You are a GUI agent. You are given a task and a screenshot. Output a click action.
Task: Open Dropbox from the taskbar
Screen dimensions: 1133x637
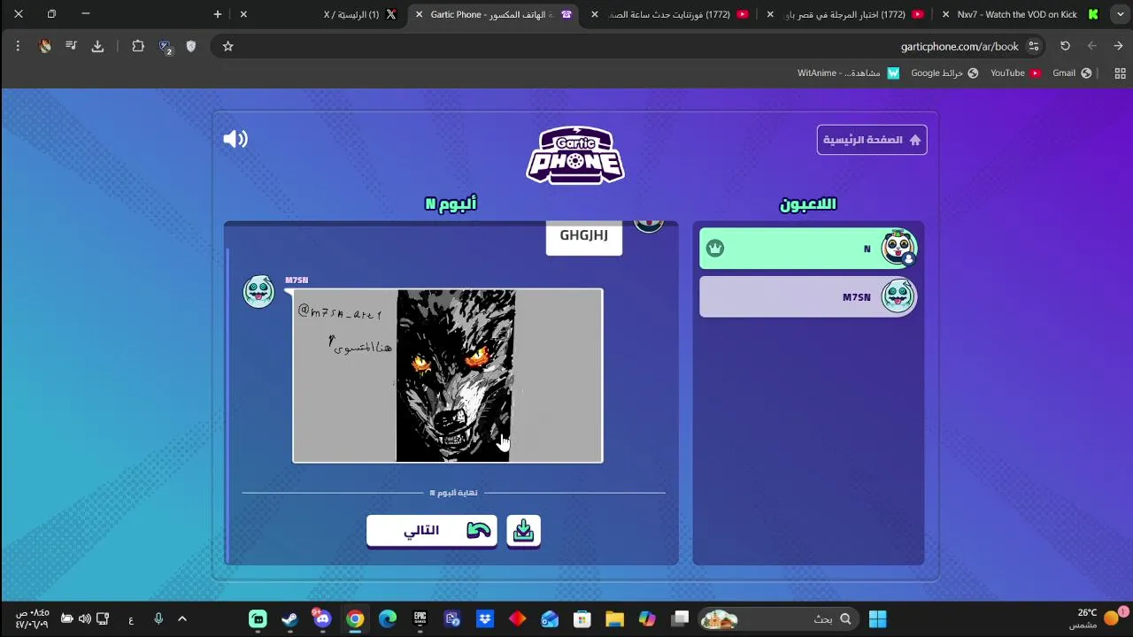pyautogui.click(x=485, y=618)
